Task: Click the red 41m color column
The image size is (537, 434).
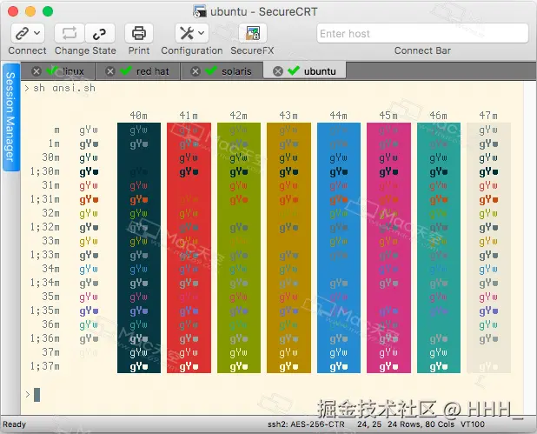Action: coord(189,248)
